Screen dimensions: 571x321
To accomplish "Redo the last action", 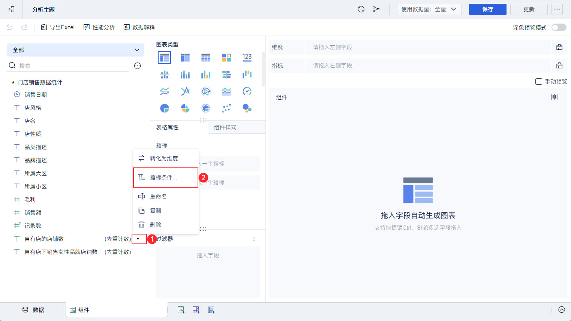I will coord(24,27).
